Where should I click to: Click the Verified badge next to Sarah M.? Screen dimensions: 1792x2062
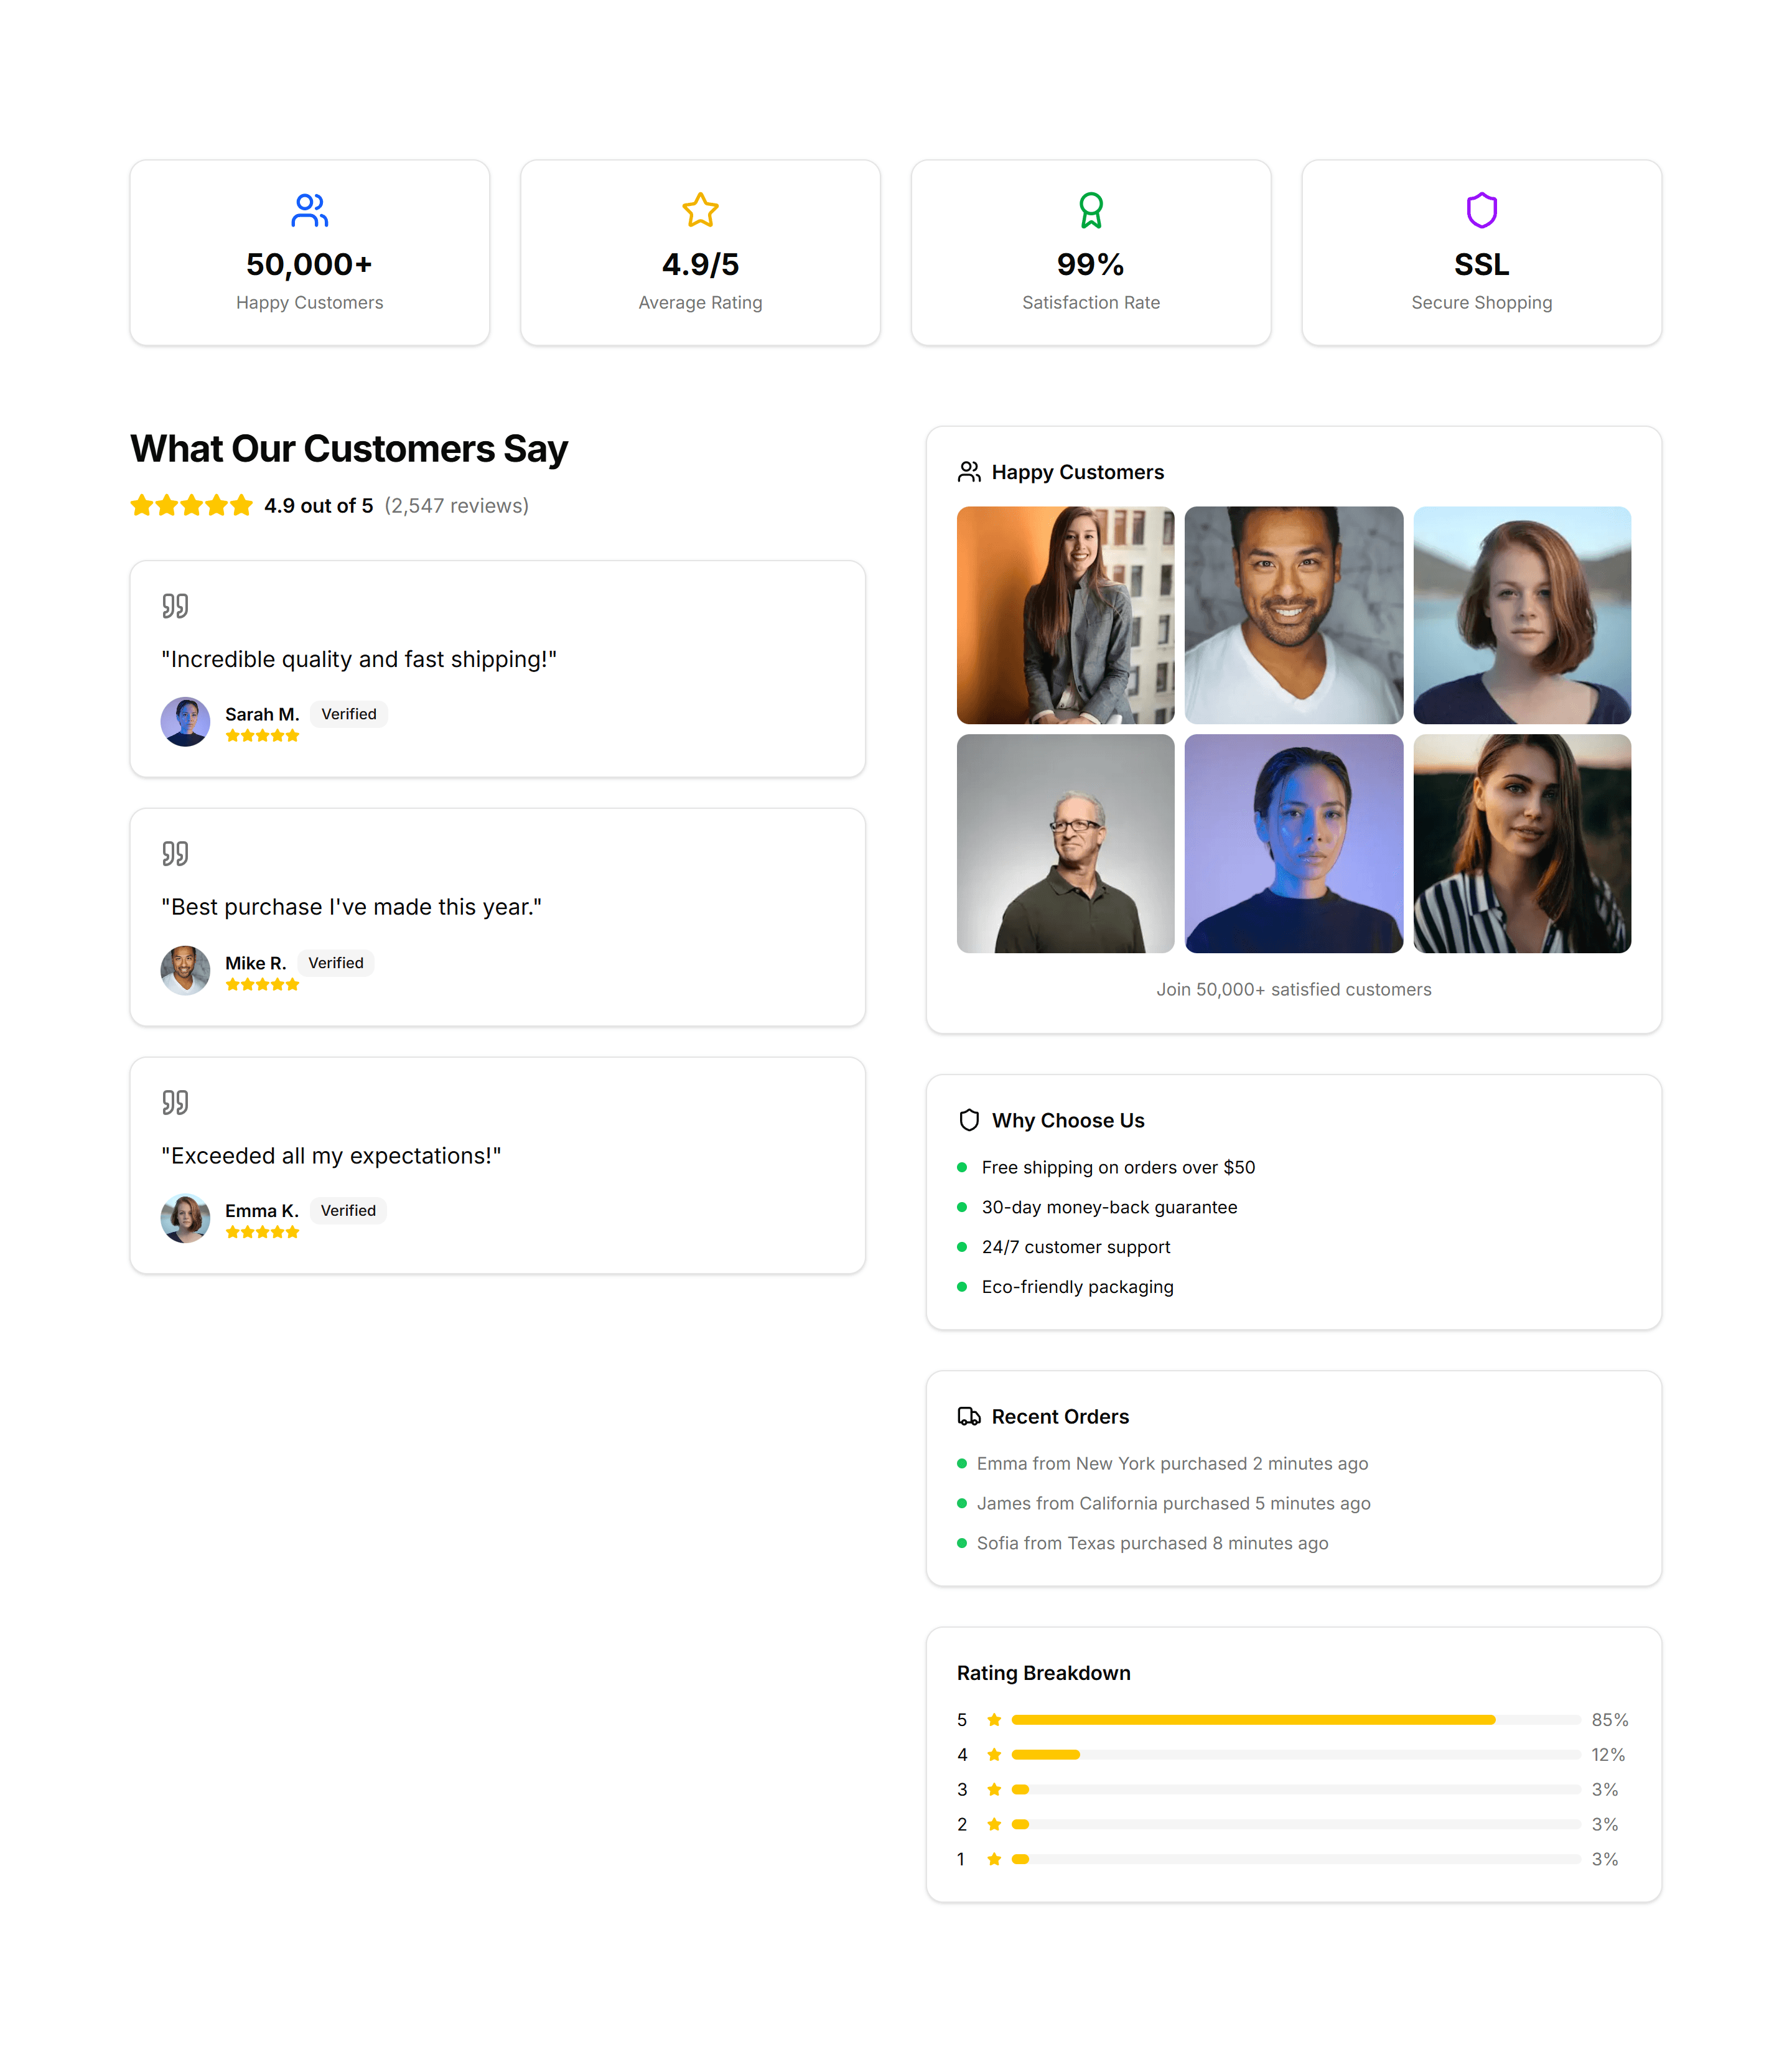(x=349, y=714)
